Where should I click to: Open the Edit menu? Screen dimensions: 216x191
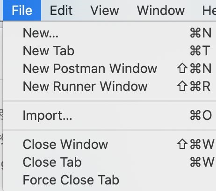click(61, 10)
